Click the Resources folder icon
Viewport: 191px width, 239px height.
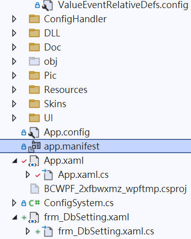coord(34,89)
